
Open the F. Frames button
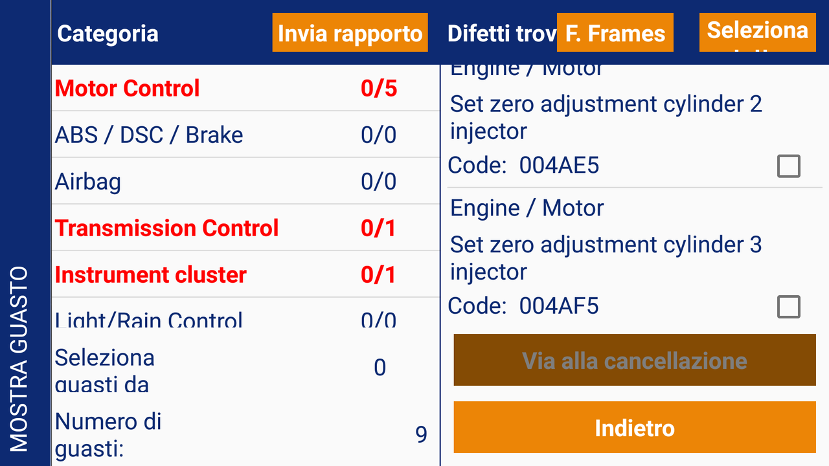(615, 33)
